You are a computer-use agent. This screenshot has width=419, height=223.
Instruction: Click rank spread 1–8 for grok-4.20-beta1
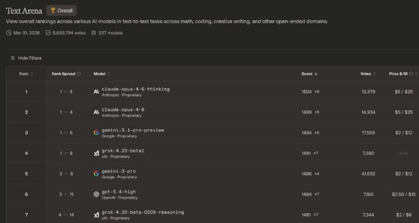66,153
